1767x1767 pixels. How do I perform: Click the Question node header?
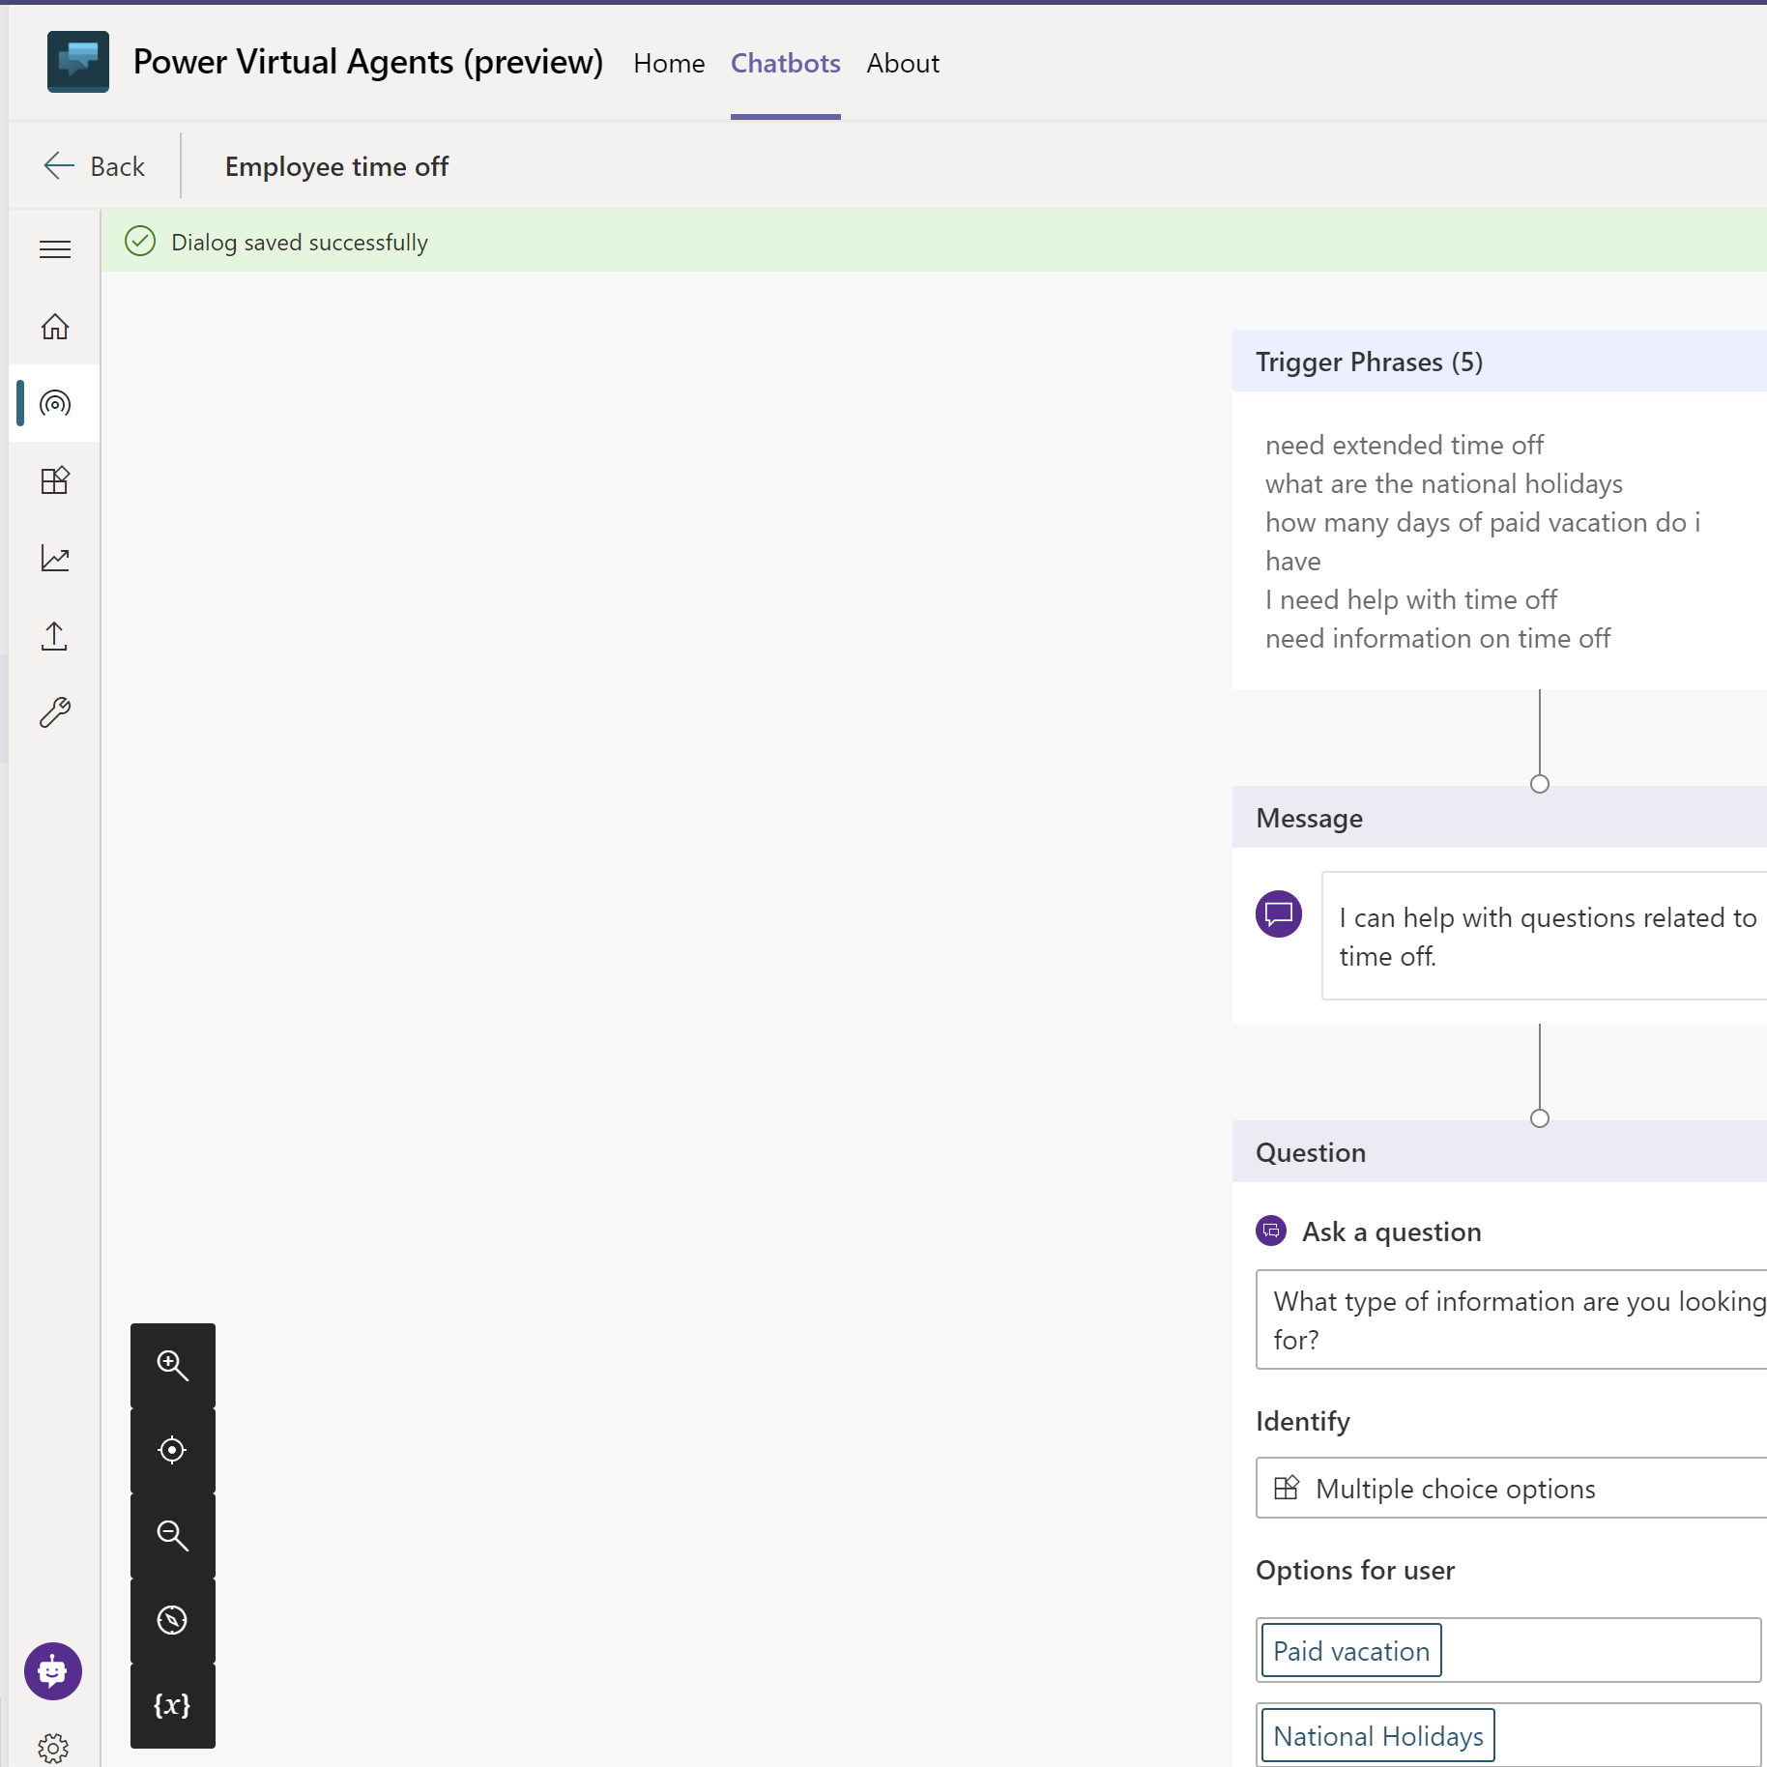(1499, 1152)
